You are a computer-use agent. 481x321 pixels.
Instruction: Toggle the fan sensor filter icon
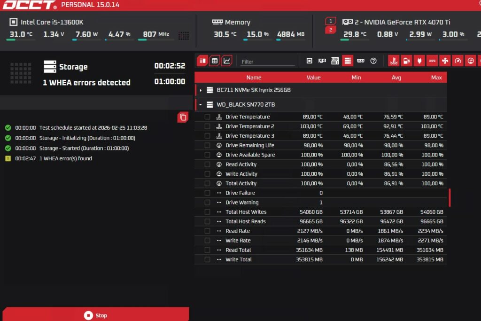pyautogui.click(x=445, y=61)
